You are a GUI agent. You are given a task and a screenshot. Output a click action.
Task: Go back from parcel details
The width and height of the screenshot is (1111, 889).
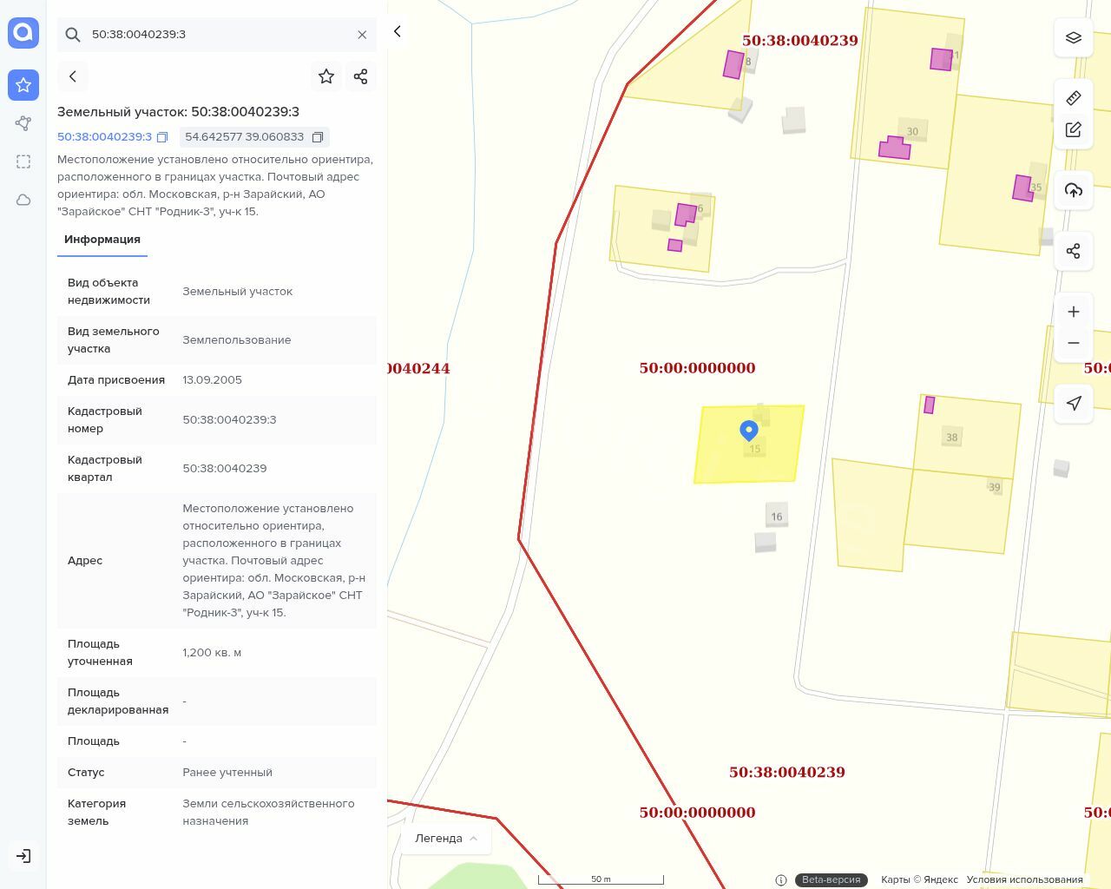(73, 76)
